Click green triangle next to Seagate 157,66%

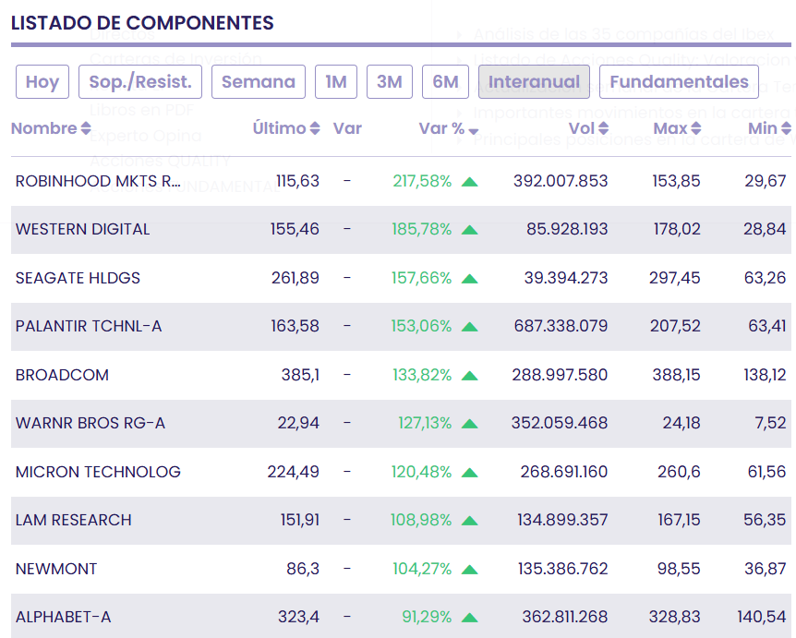point(469,278)
